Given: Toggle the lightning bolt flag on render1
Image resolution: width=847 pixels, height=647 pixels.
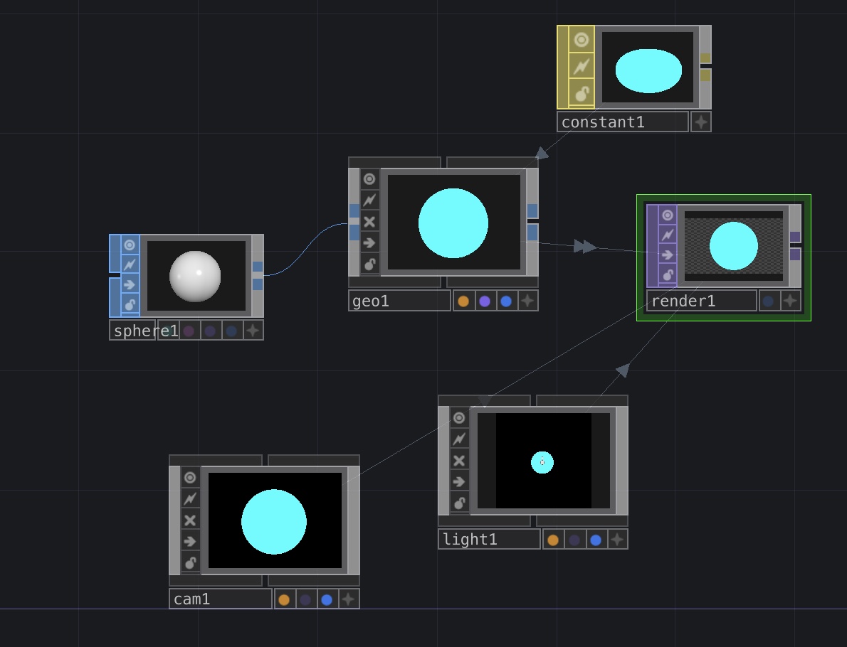Looking at the screenshot, I should click(x=668, y=235).
